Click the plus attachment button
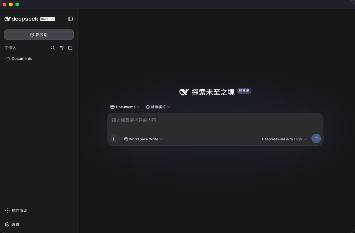This screenshot has height=233, width=355. [x=113, y=139]
